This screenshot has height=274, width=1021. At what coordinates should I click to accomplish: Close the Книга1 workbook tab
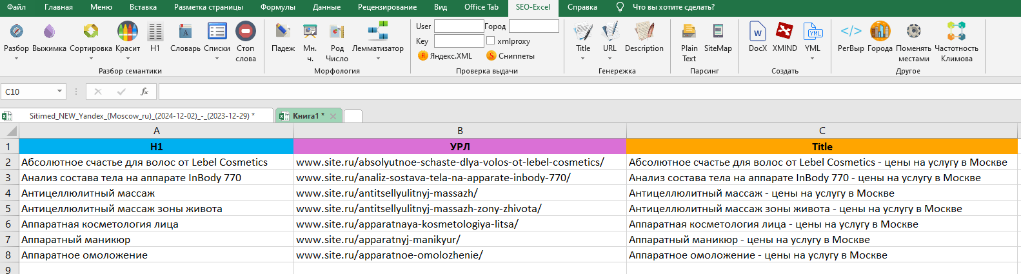[333, 116]
